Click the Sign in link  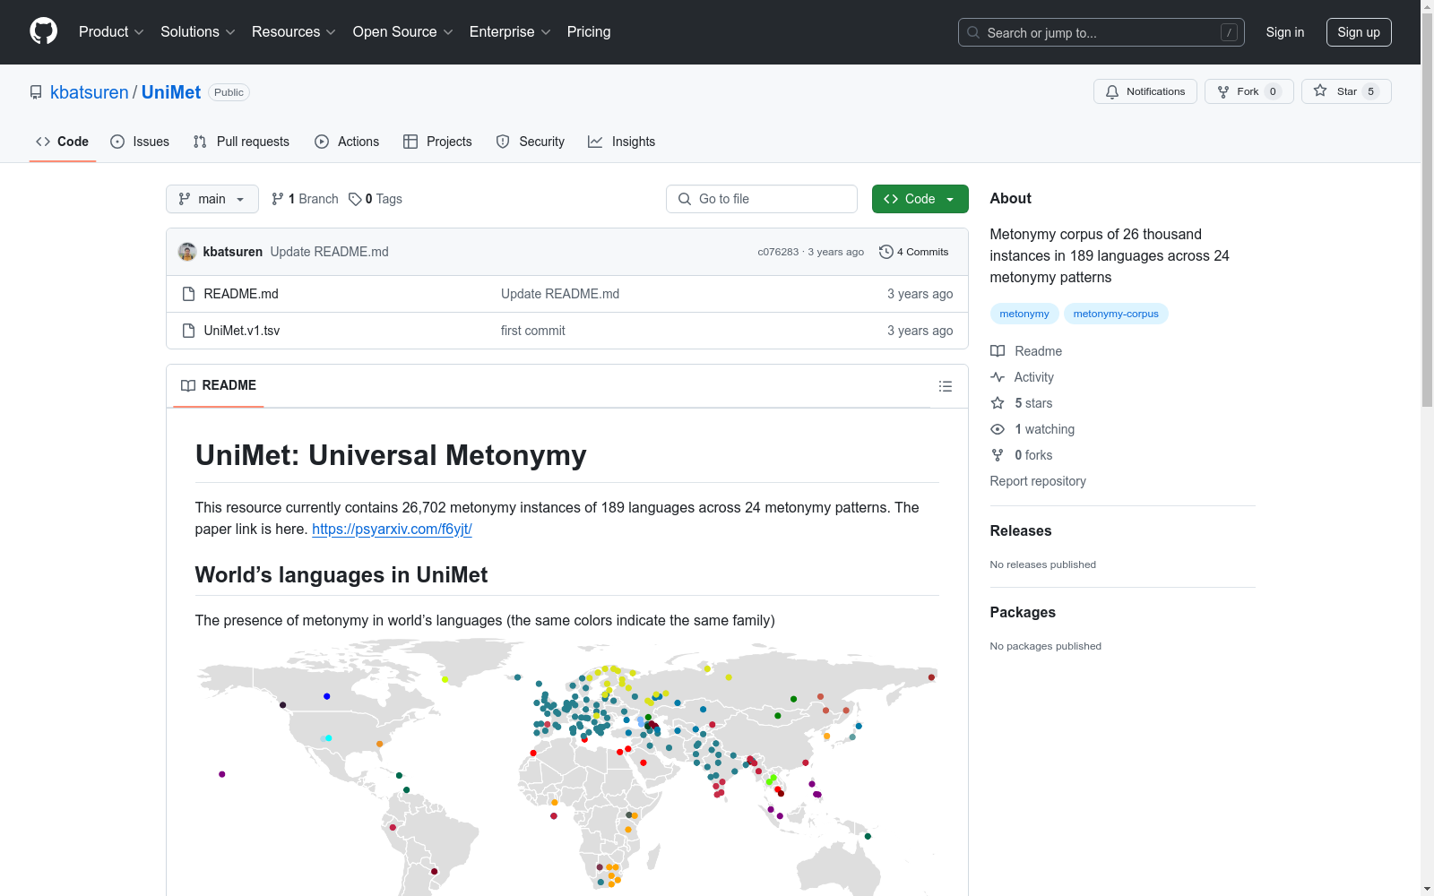[1285, 32]
